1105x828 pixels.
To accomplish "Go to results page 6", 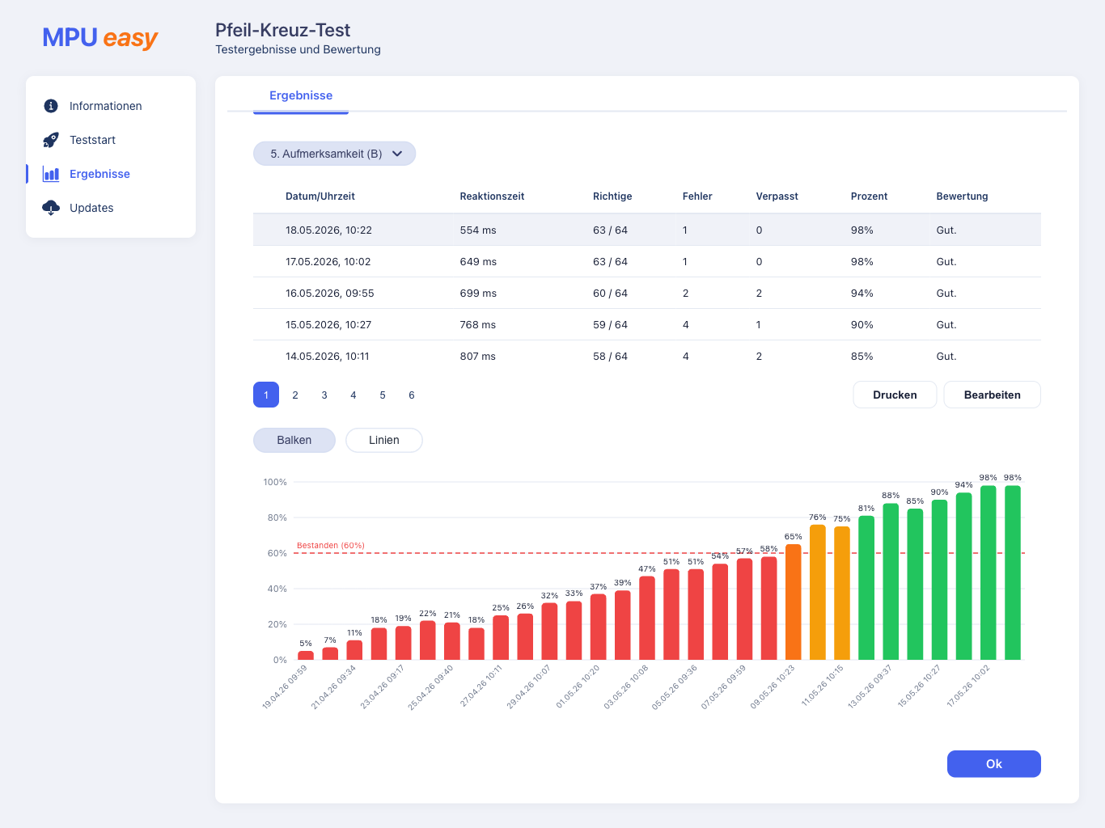I will (412, 395).
